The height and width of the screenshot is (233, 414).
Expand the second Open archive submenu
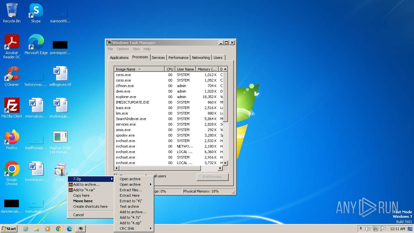(x=134, y=184)
